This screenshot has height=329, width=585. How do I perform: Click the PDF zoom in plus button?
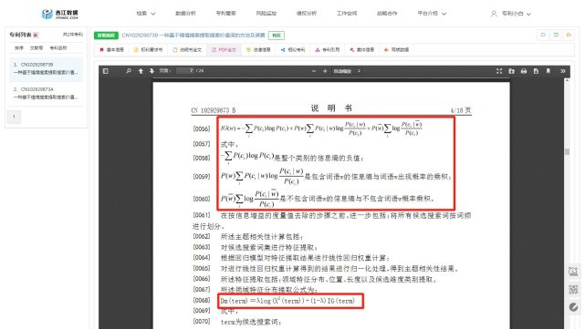325,71
